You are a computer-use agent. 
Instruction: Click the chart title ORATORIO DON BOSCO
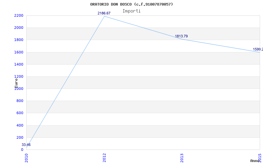pyautogui.click(x=131, y=4)
